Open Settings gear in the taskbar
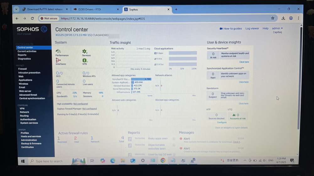 pos(143,160)
